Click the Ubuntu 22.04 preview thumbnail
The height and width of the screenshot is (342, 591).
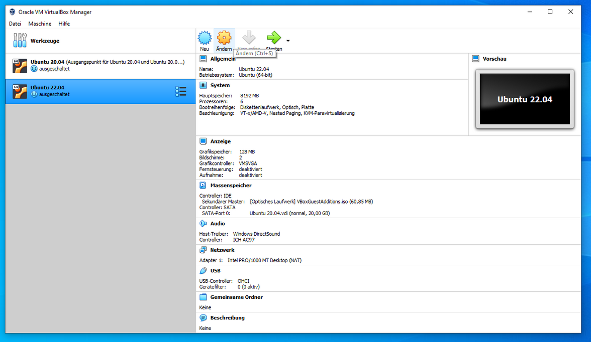[x=525, y=99]
